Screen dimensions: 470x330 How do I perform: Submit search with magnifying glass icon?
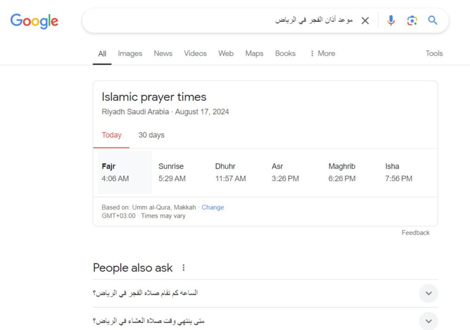tap(432, 20)
